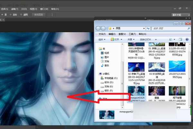Click 放映幻灯片 in the toolbar

coord(145,39)
